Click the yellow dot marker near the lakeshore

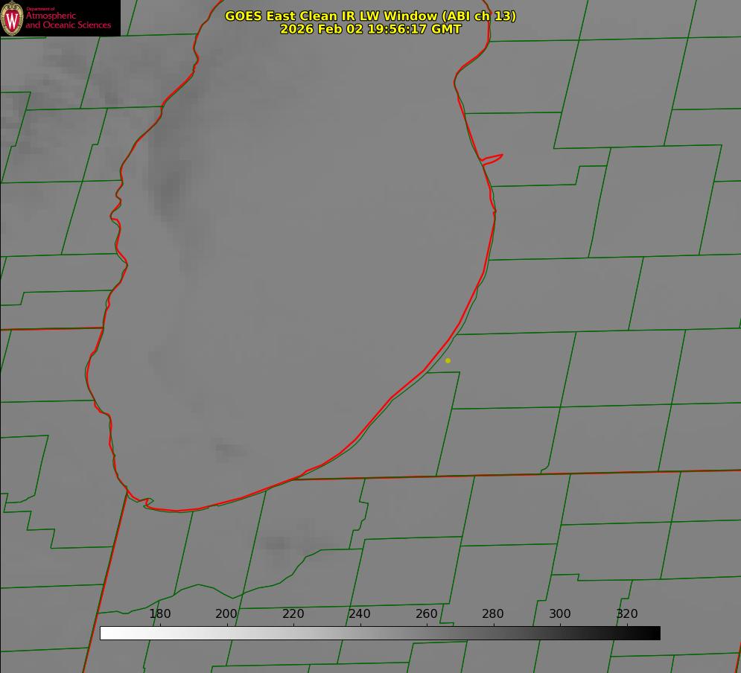(x=448, y=360)
